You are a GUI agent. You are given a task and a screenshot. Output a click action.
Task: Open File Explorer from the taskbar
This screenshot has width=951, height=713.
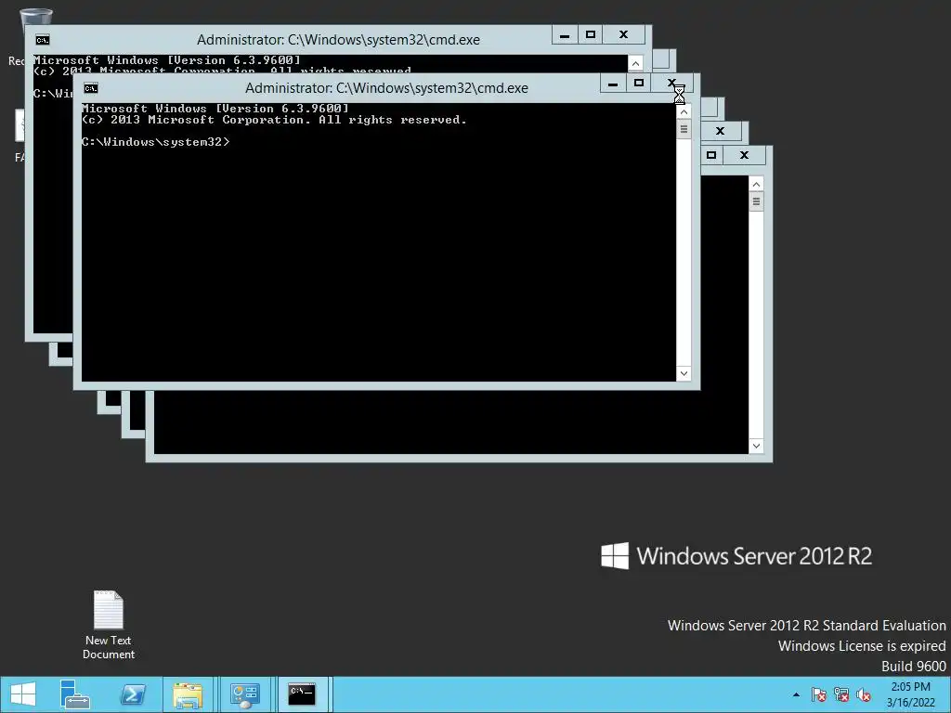[x=188, y=694]
